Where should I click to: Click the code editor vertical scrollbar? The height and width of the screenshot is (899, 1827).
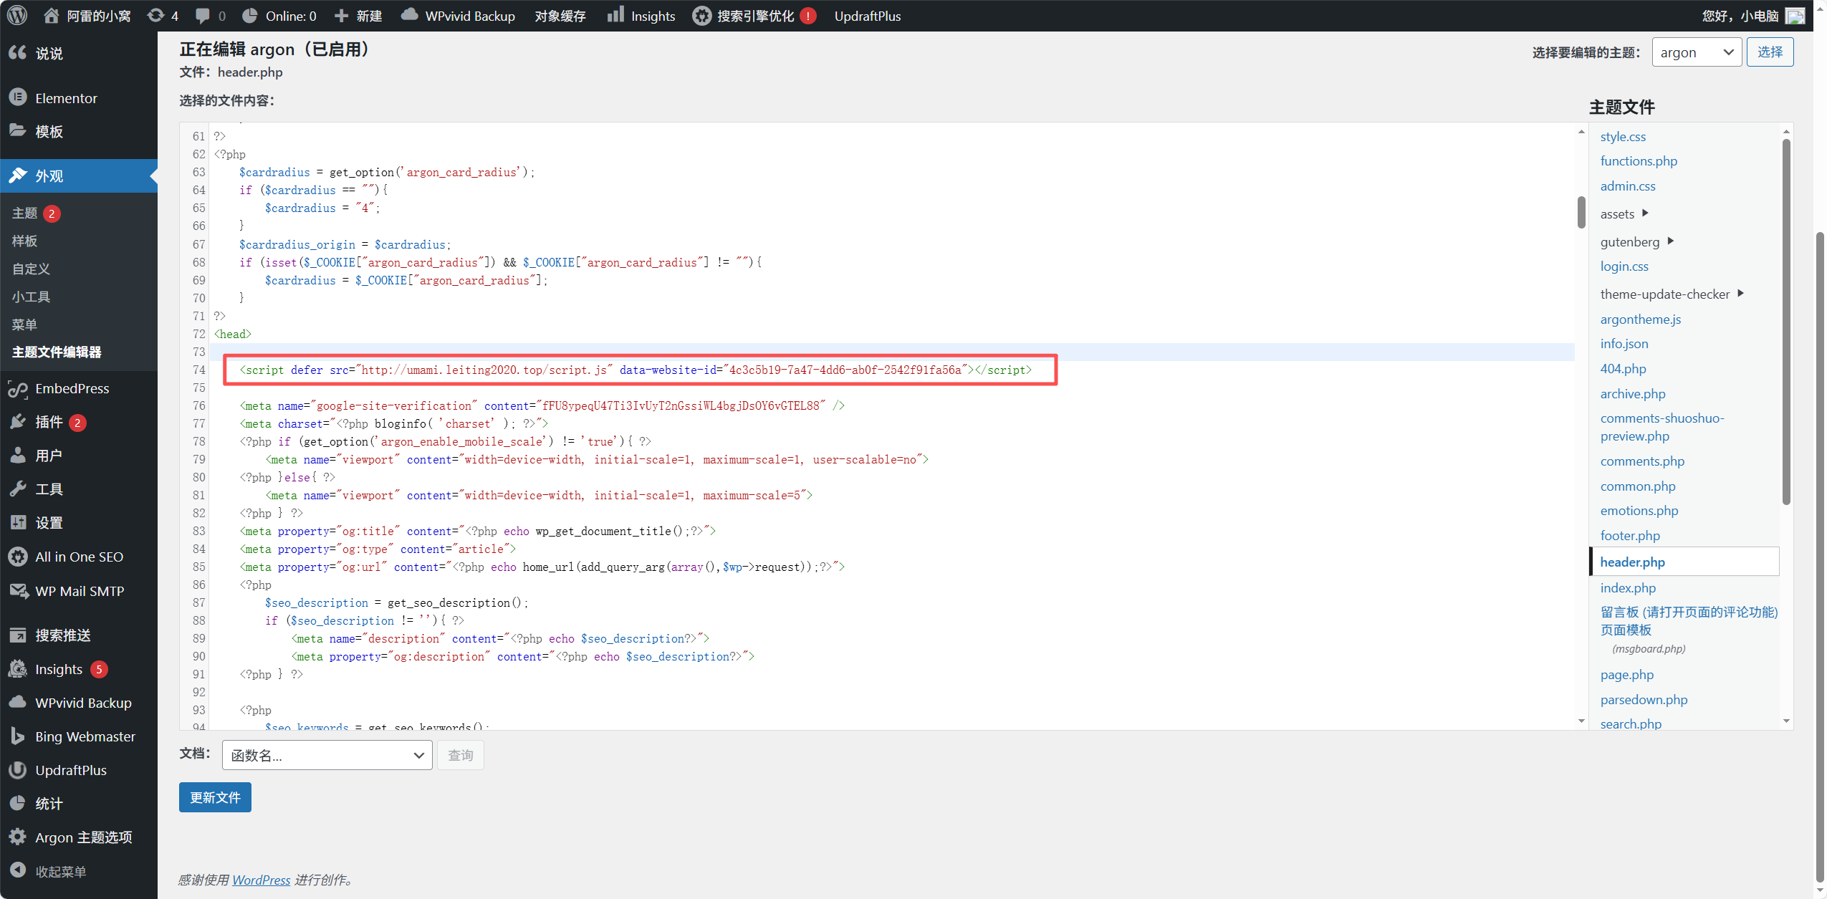1581,212
